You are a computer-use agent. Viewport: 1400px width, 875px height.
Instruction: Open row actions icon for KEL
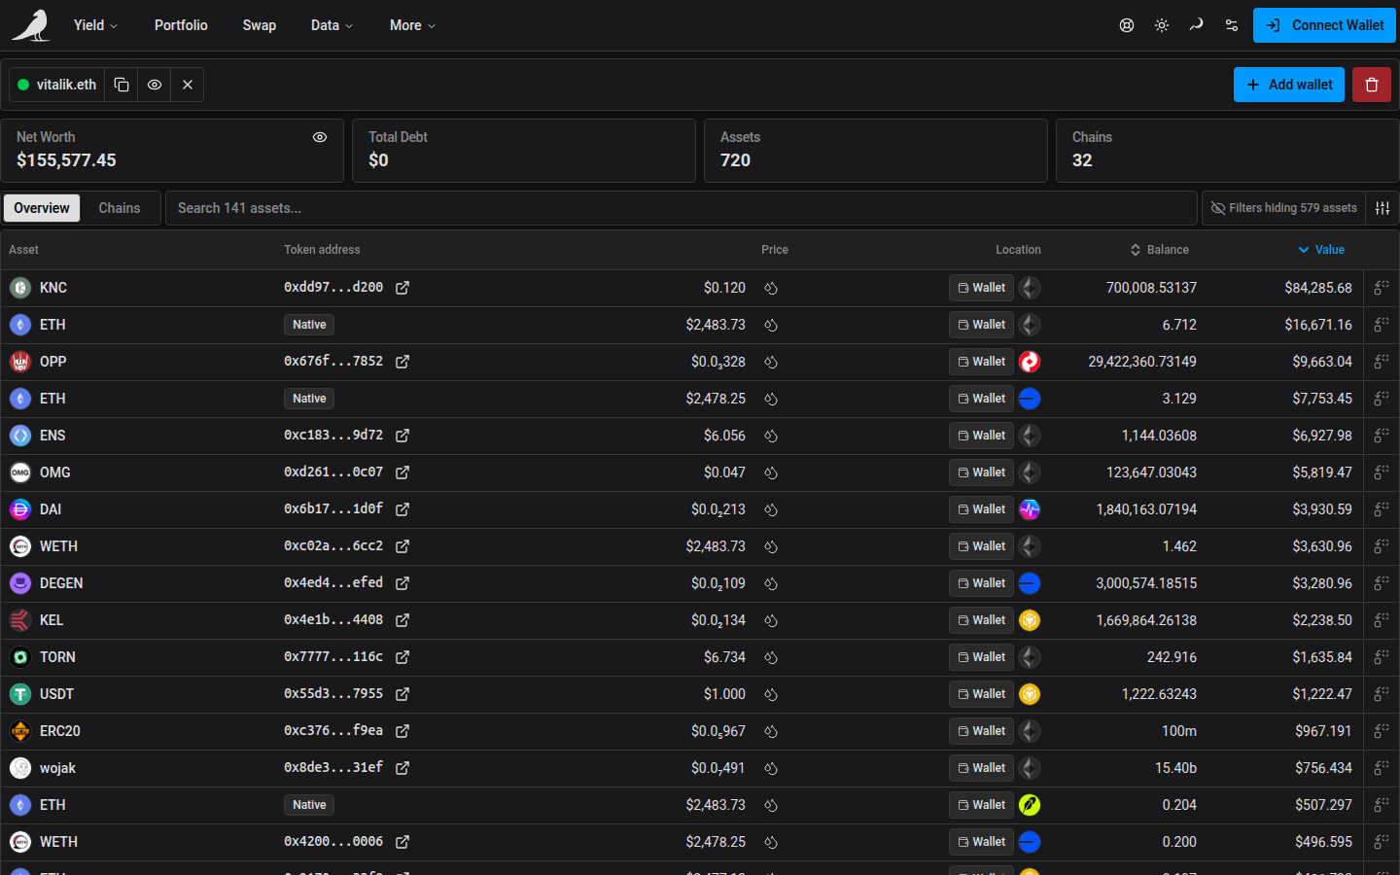(1381, 620)
